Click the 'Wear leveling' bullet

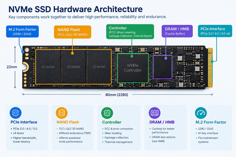coord(112,133)
